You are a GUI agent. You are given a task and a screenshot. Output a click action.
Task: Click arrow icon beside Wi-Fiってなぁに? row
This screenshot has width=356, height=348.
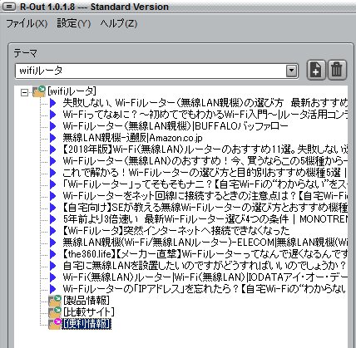(52, 115)
